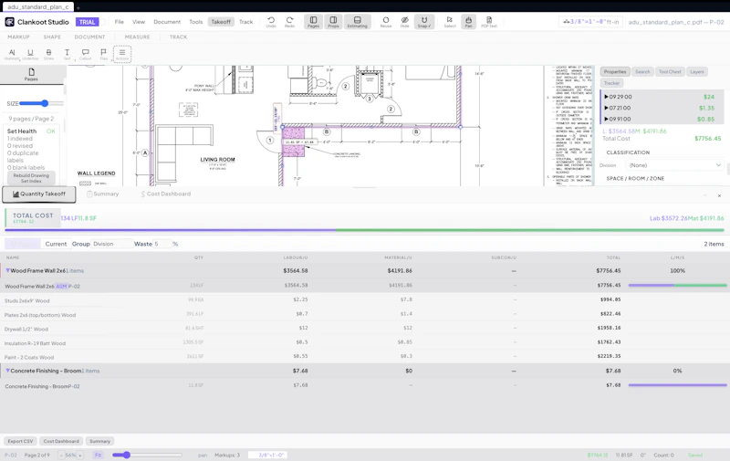Open the Layers panel tab
Image resolution: width=730 pixels, height=461 pixels.
[x=696, y=72]
